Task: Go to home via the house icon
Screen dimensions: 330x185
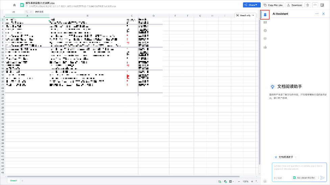Action: coord(14,5)
